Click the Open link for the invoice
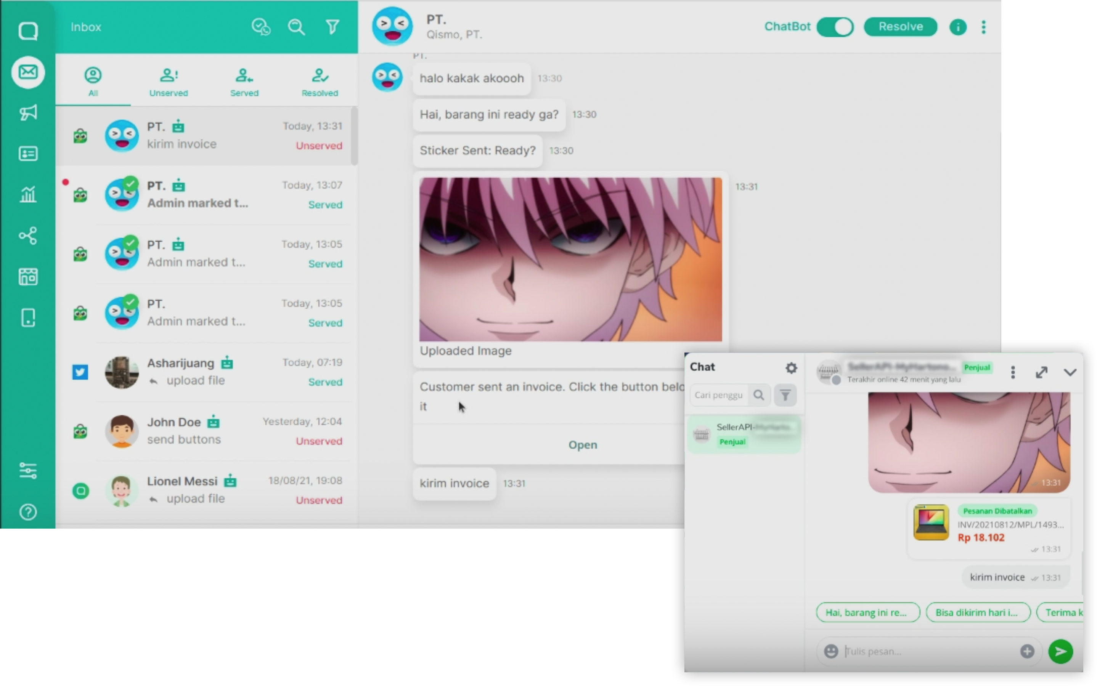The image size is (1097, 686). pyautogui.click(x=583, y=445)
